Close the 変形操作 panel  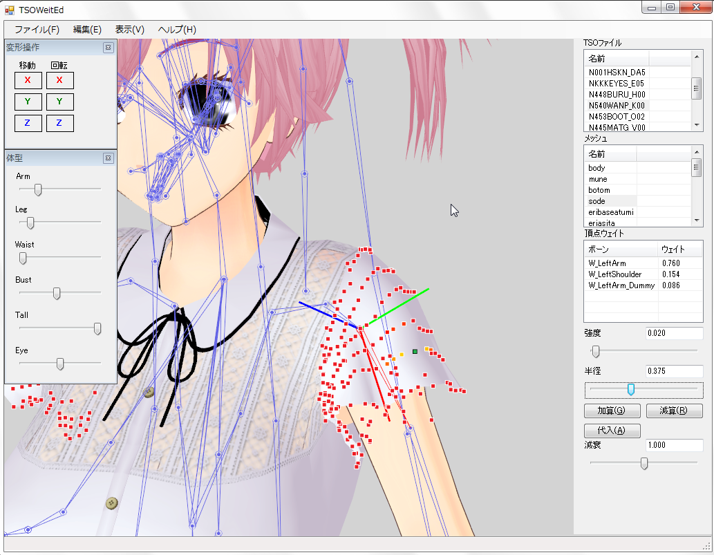[108, 48]
